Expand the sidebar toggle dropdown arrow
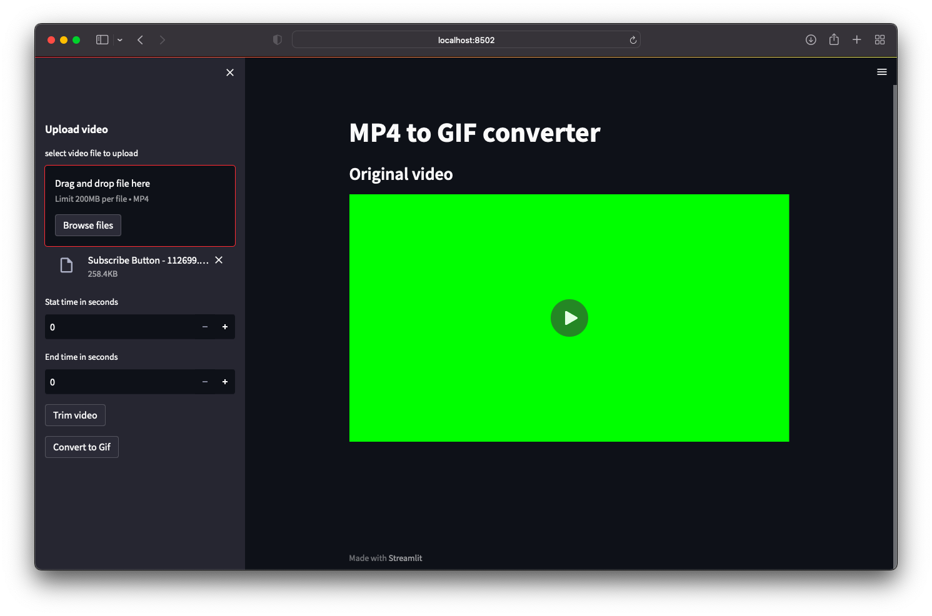932x616 pixels. point(119,39)
